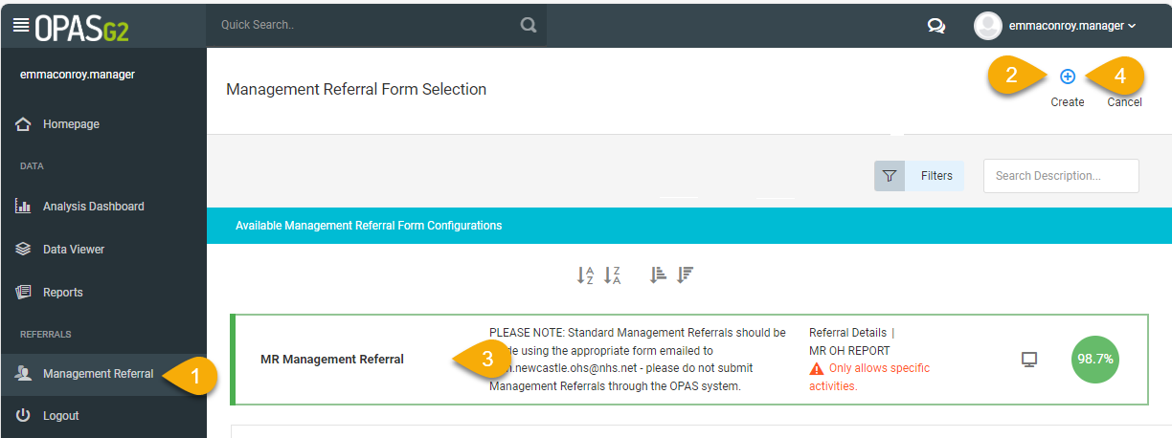Sort configurations A to Z
1172x438 pixels.
pyautogui.click(x=585, y=275)
